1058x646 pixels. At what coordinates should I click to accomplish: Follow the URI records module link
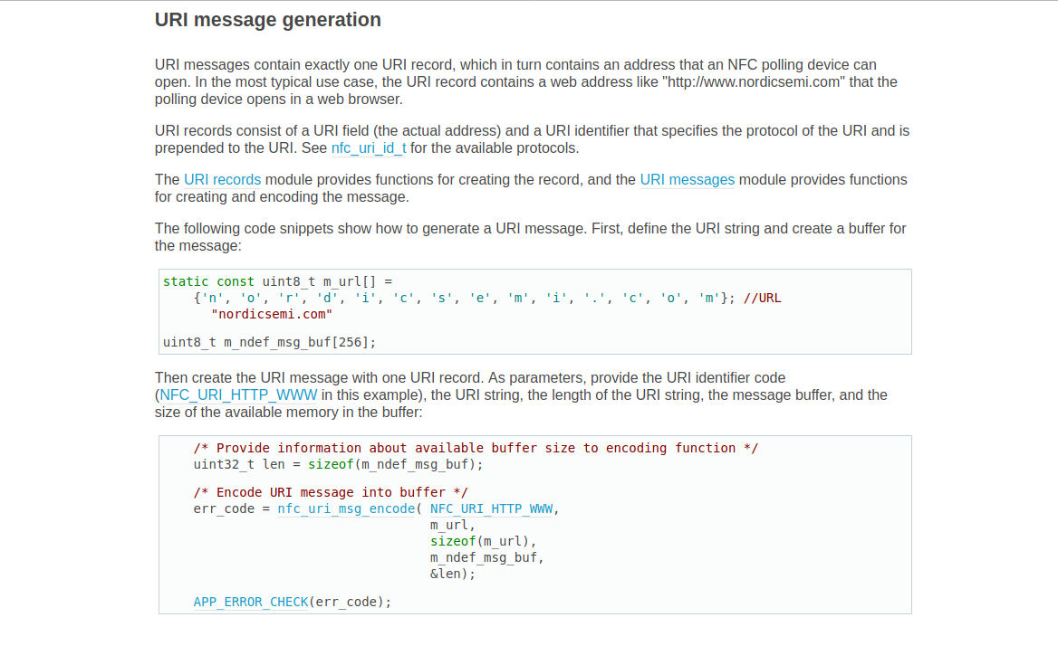[222, 180]
